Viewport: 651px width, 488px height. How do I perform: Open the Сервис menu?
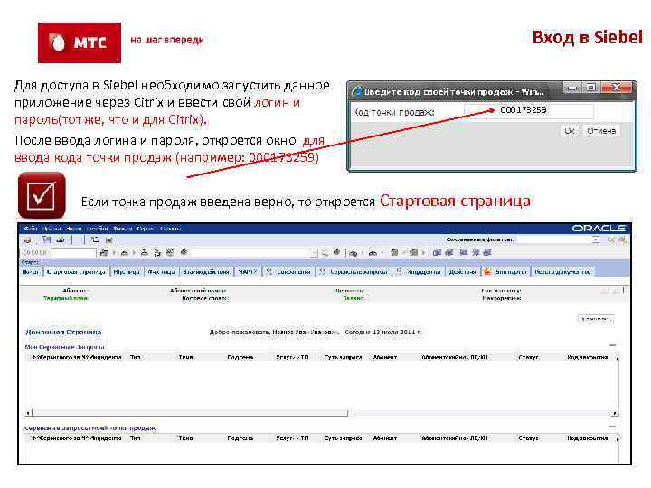(146, 229)
